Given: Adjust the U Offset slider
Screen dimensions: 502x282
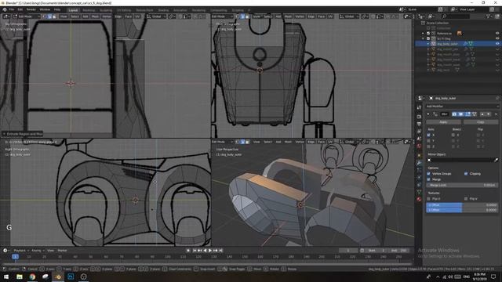Looking at the screenshot, I should (462, 205).
